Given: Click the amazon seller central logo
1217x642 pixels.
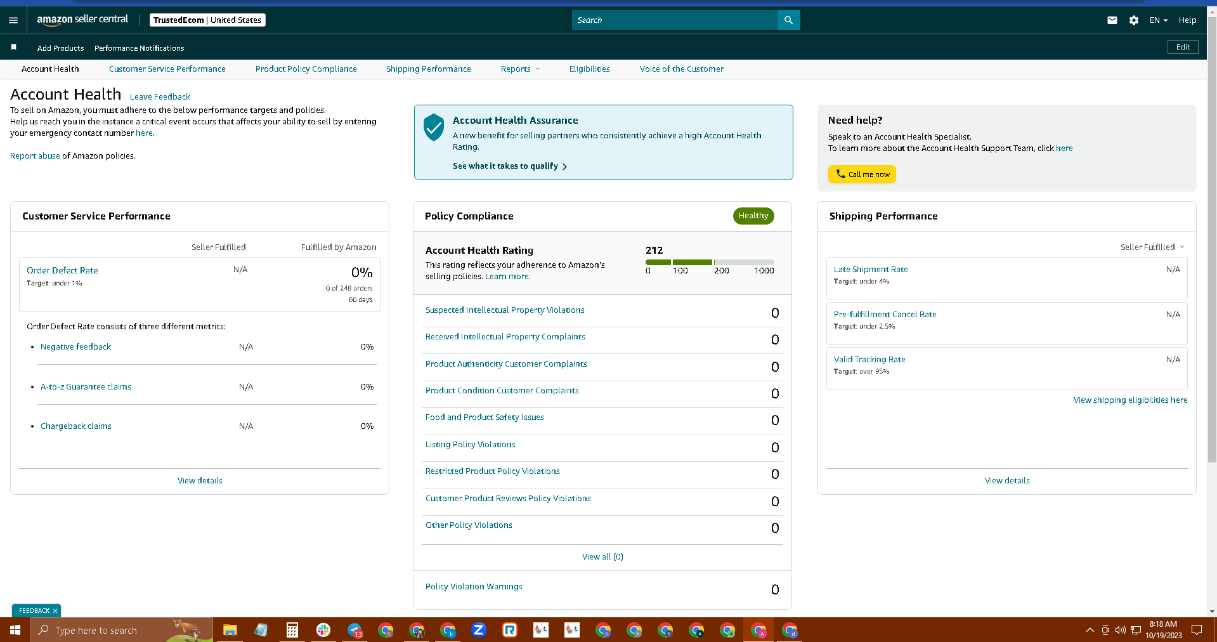Looking at the screenshot, I should pyautogui.click(x=82, y=20).
